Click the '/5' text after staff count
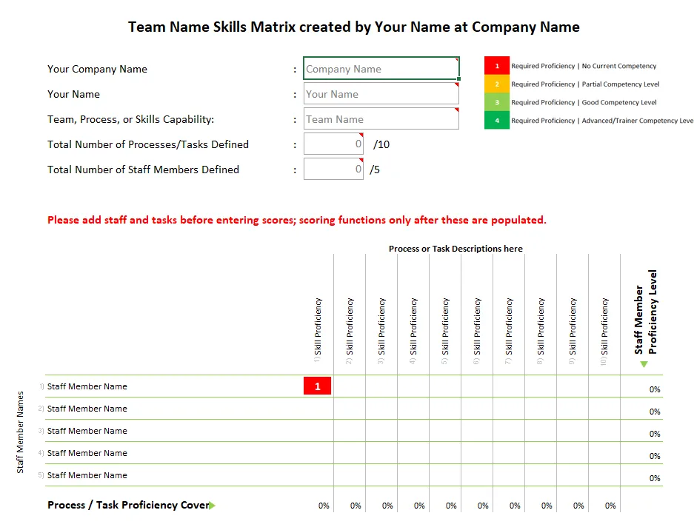 coord(375,170)
